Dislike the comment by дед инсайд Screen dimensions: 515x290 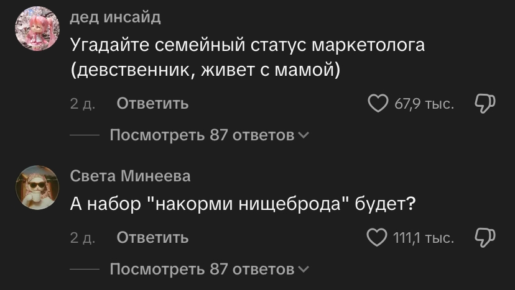tap(485, 103)
